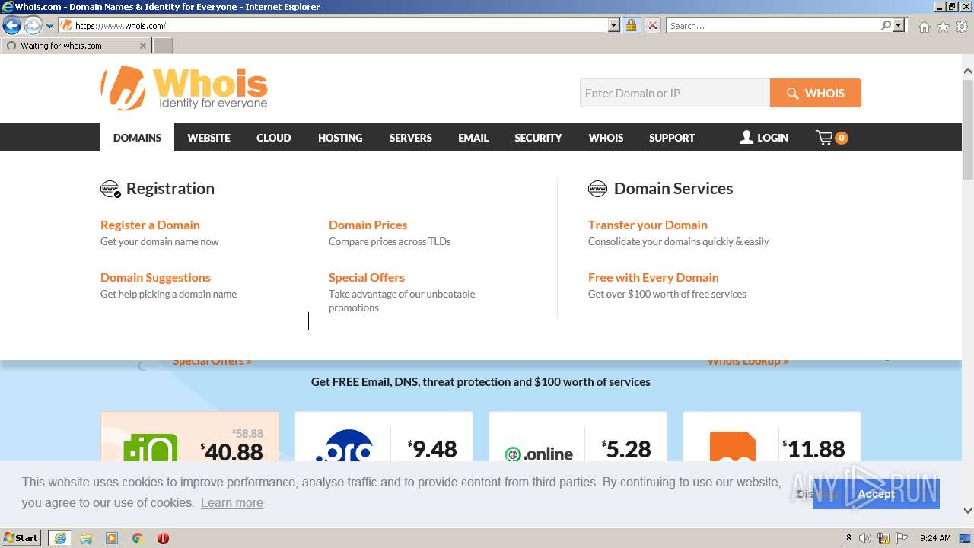Screen dimensions: 974x548
Task: Open the .org domain offer card
Action: coord(384,437)
